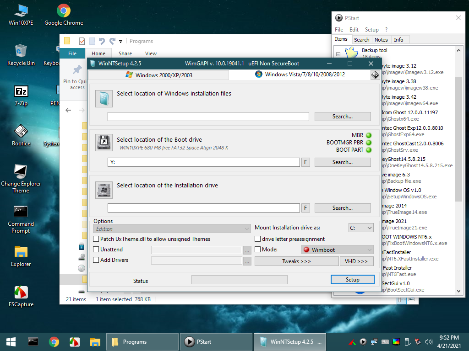Click the Installation drive icon in WinNTSetup

104,190
